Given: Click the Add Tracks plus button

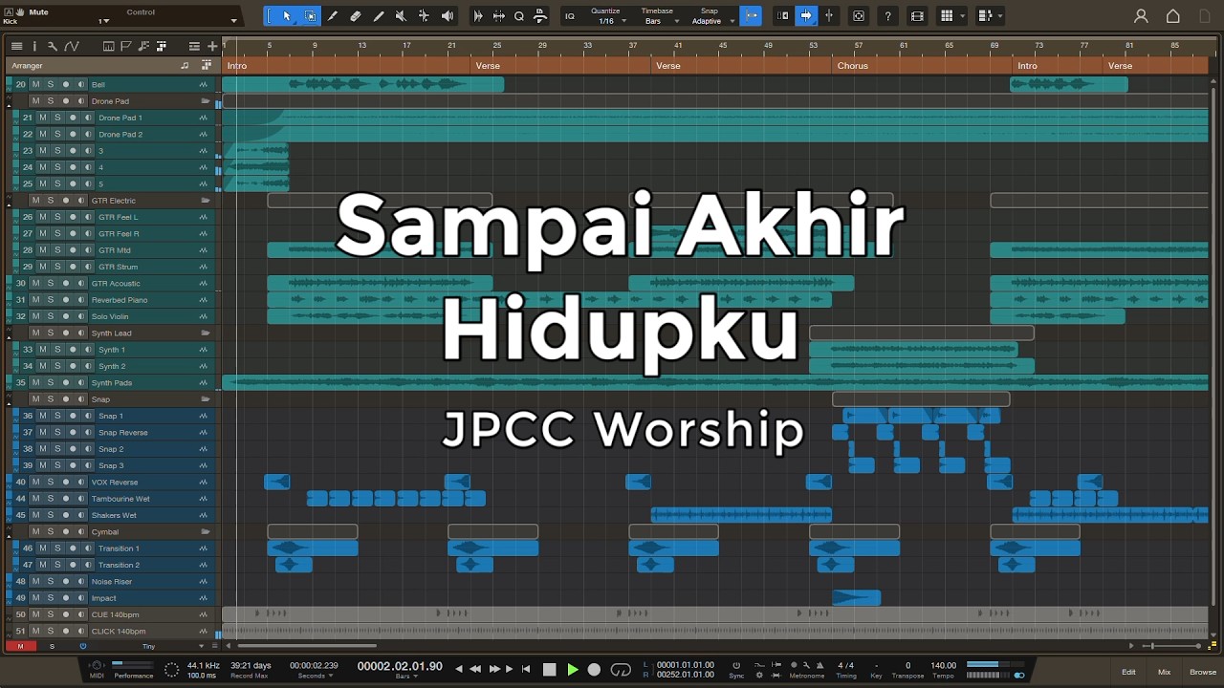Looking at the screenshot, I should (x=212, y=46).
